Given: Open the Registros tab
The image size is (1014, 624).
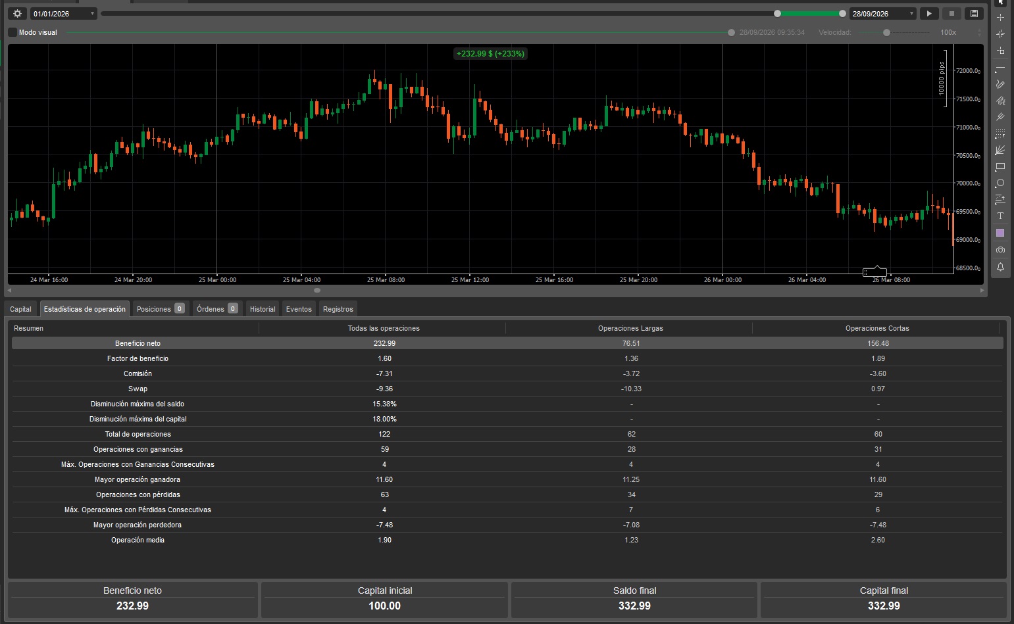Looking at the screenshot, I should coord(338,309).
